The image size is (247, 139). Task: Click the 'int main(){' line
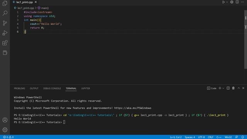[32, 20]
